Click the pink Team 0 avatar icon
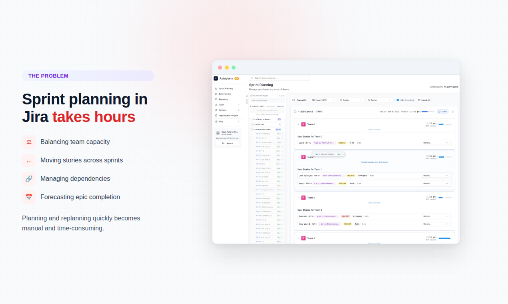This screenshot has height=304, width=508. (x=303, y=124)
